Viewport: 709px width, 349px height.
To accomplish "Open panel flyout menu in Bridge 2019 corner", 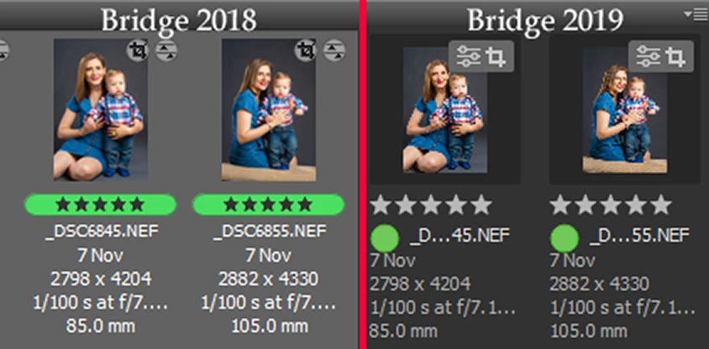I will coord(695,15).
